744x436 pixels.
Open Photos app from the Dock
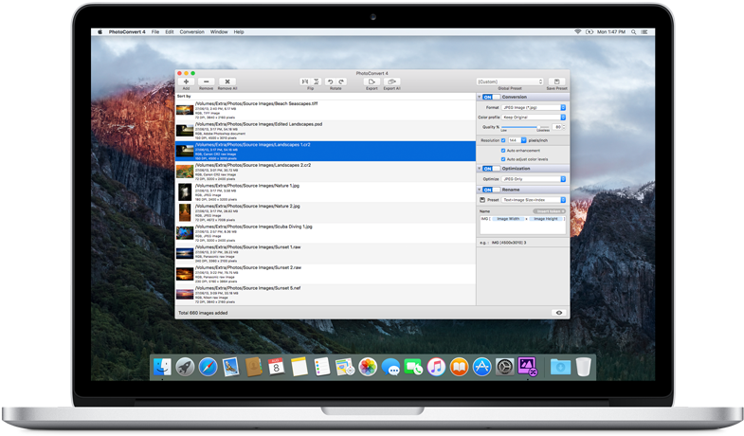tap(368, 367)
